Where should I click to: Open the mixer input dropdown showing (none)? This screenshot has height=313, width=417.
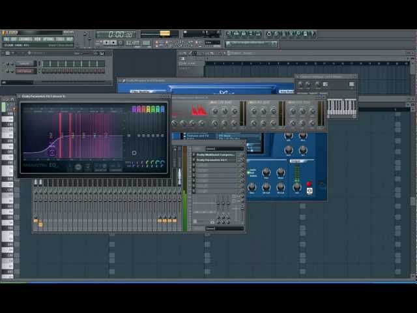(x=224, y=149)
